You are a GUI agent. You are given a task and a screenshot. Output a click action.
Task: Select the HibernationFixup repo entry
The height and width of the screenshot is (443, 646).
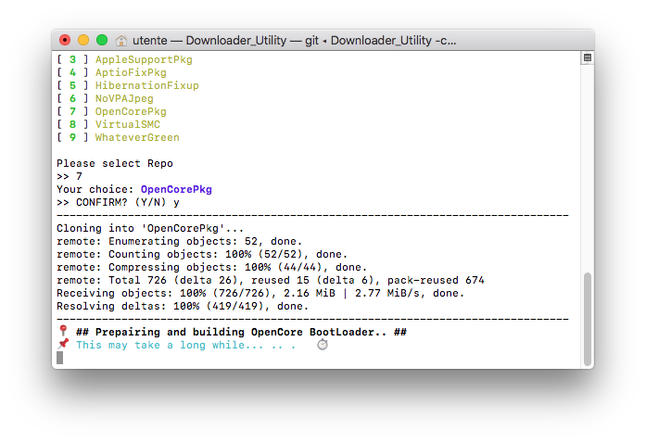click(147, 85)
